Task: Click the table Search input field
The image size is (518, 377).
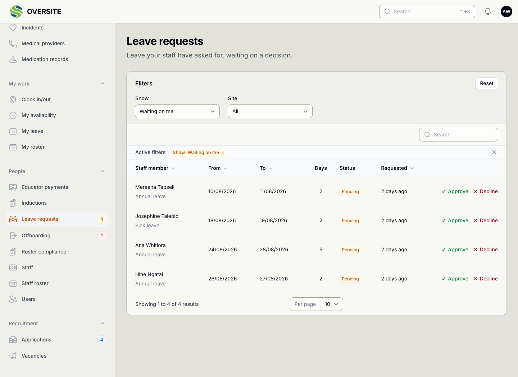Action: [x=459, y=135]
